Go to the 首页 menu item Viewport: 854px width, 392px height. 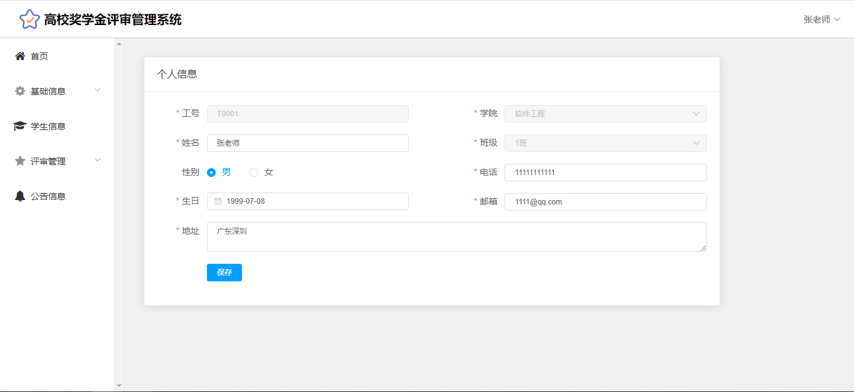coord(57,56)
